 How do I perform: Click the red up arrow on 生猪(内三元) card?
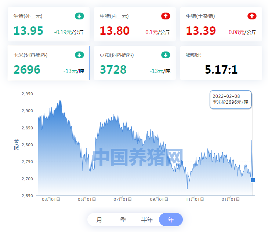[x=166, y=16]
